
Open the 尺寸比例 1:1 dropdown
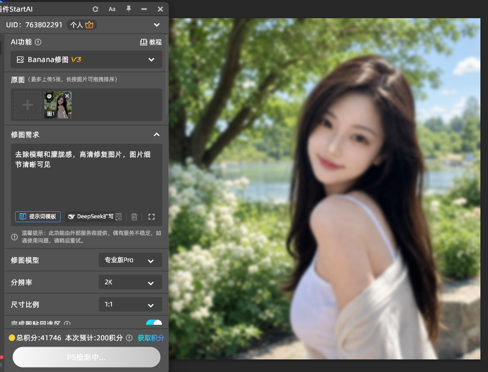(131, 304)
